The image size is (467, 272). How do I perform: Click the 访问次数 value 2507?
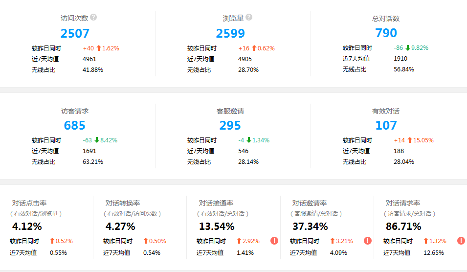point(75,33)
